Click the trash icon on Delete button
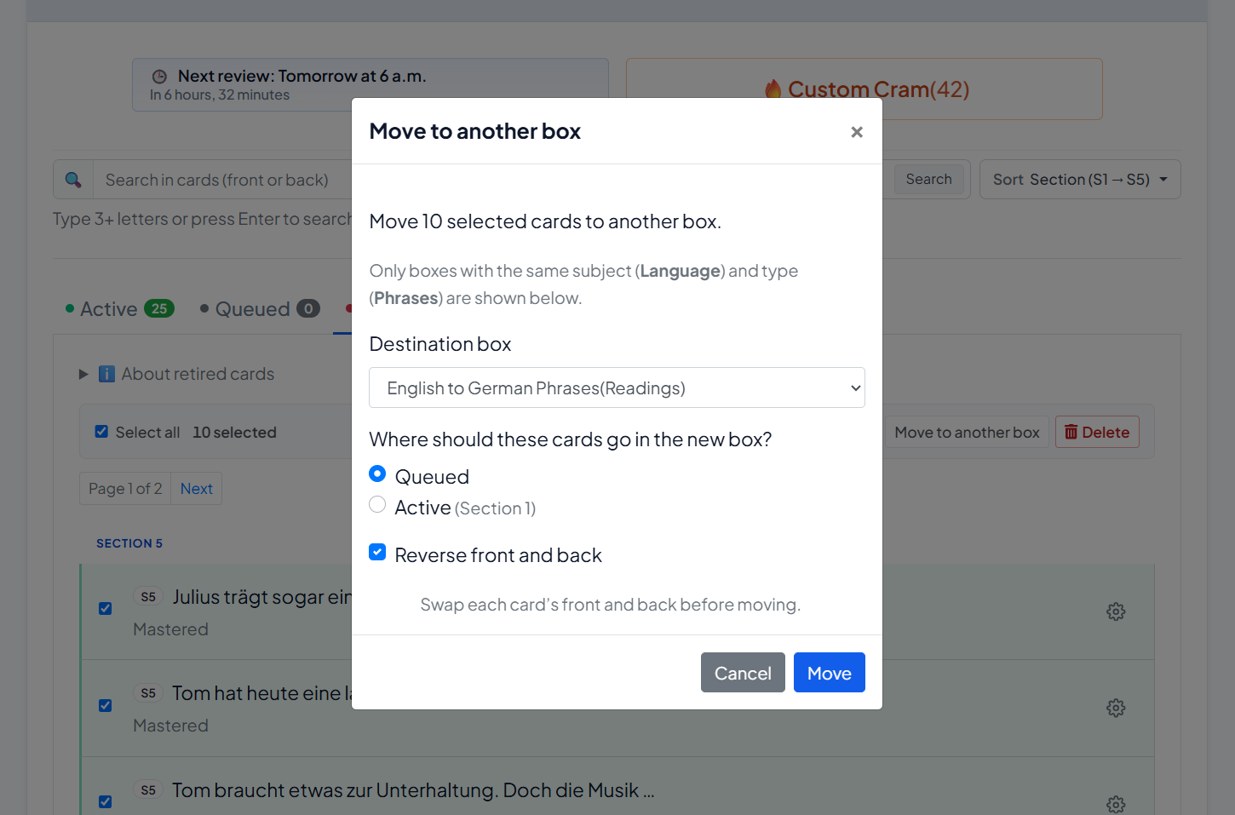 pos(1071,432)
